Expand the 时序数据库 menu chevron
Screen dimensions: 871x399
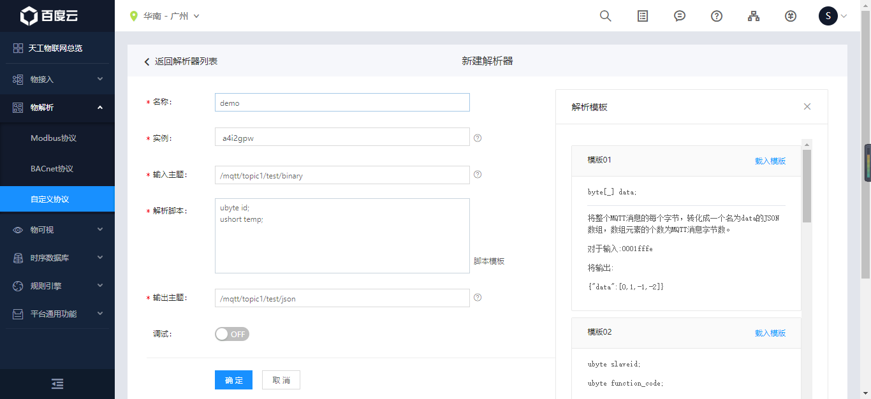coord(100,258)
